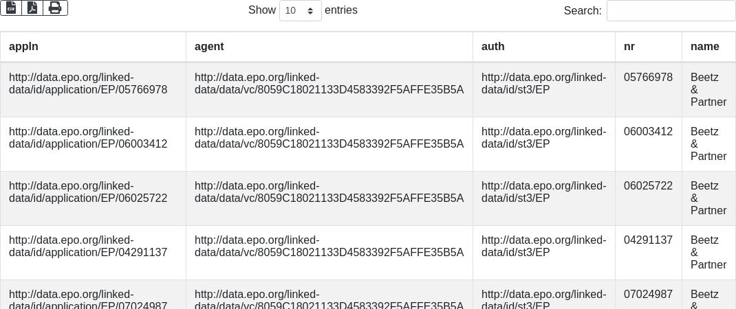Open application link EP/06003412
Image resolution: width=736 pixels, height=309 pixels.
88,138
